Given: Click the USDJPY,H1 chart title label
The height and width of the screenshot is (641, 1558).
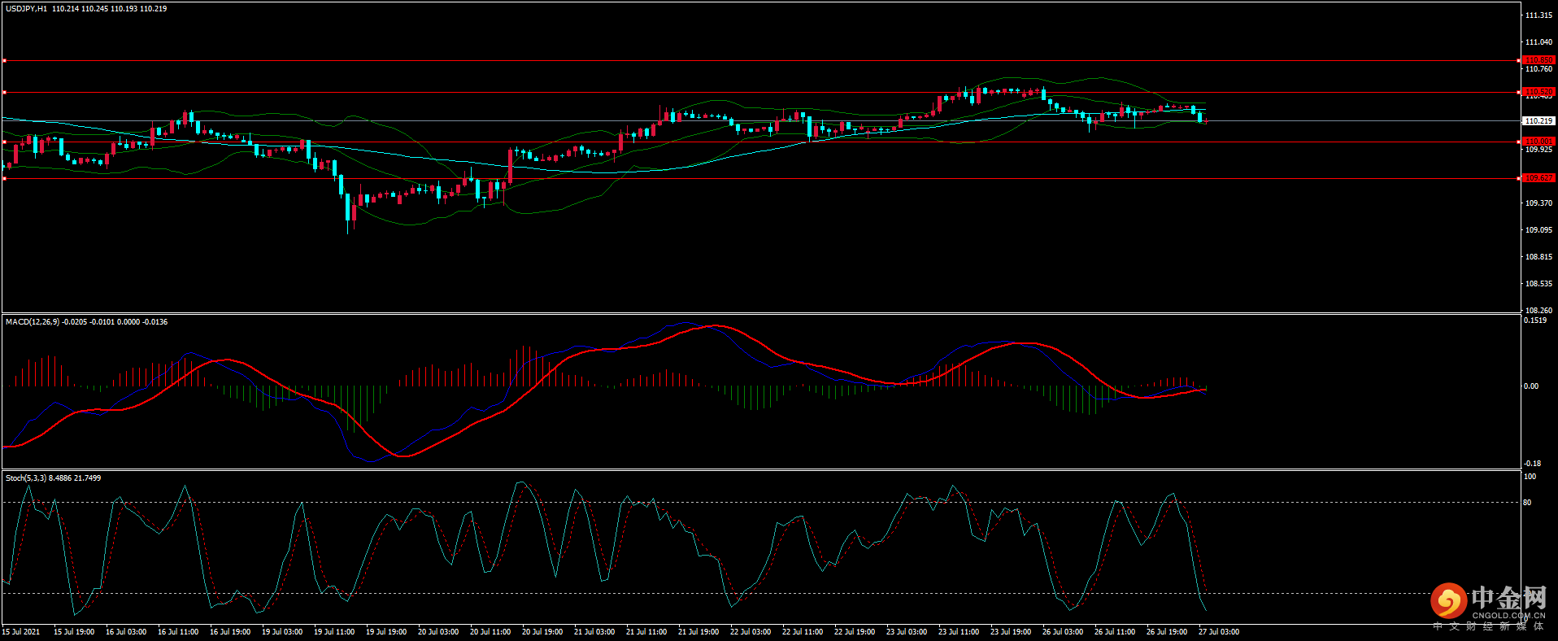Looking at the screenshot, I should click(27, 9).
